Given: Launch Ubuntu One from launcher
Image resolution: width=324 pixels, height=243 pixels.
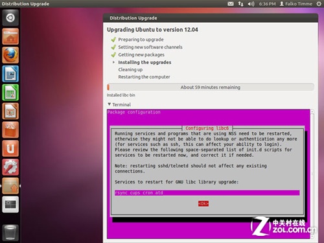Looking at the screenshot, I should coord(10,148).
